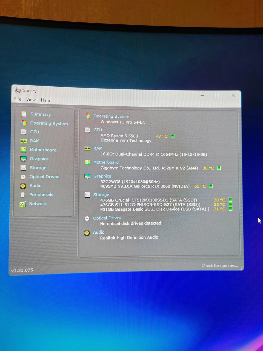Click Audio heading icon in summary pane
Screen dimensions: 263x351
87,233
